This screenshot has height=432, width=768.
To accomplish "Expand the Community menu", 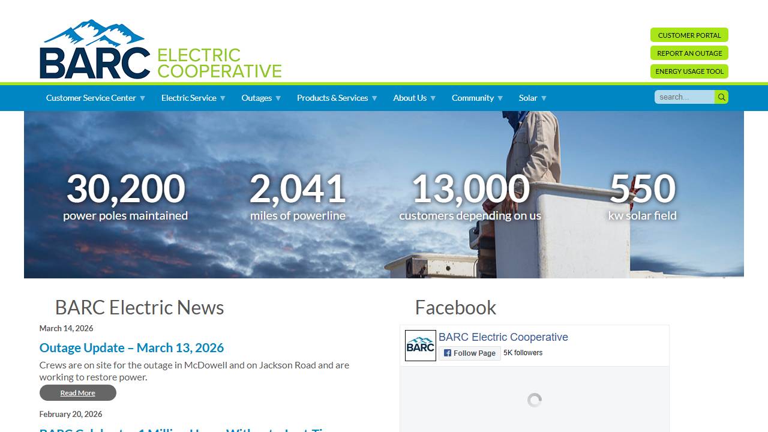I will tap(472, 98).
